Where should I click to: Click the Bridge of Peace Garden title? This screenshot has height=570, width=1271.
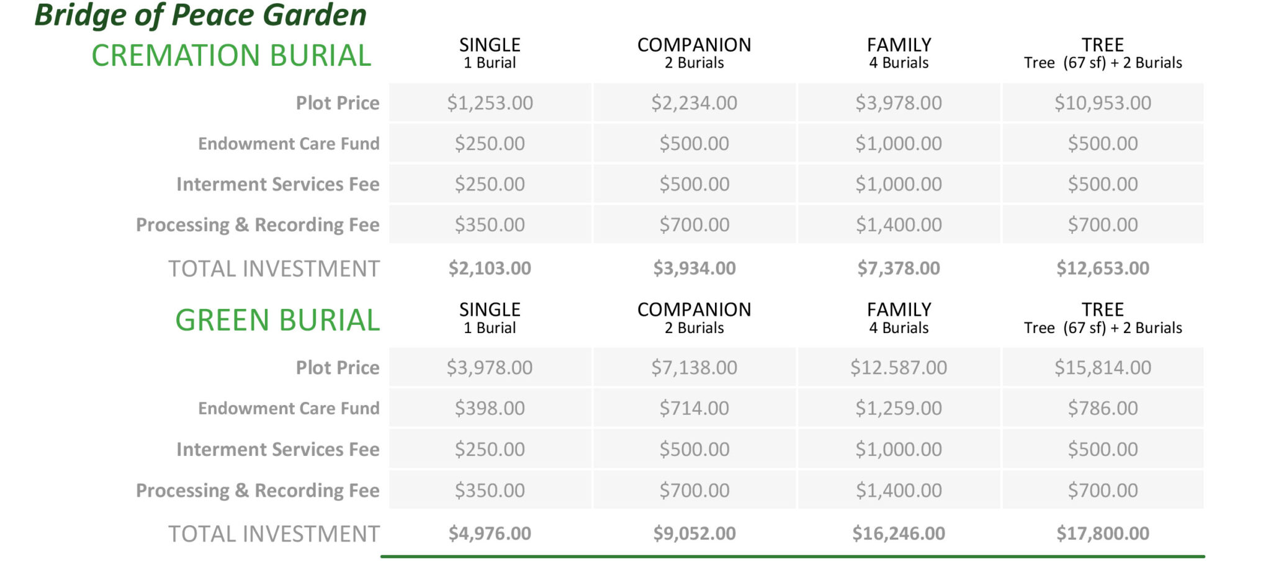point(200,15)
